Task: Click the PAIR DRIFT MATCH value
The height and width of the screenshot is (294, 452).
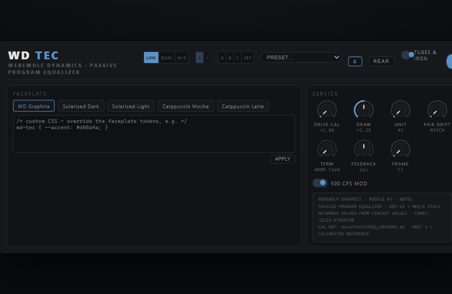Action: coord(437,130)
